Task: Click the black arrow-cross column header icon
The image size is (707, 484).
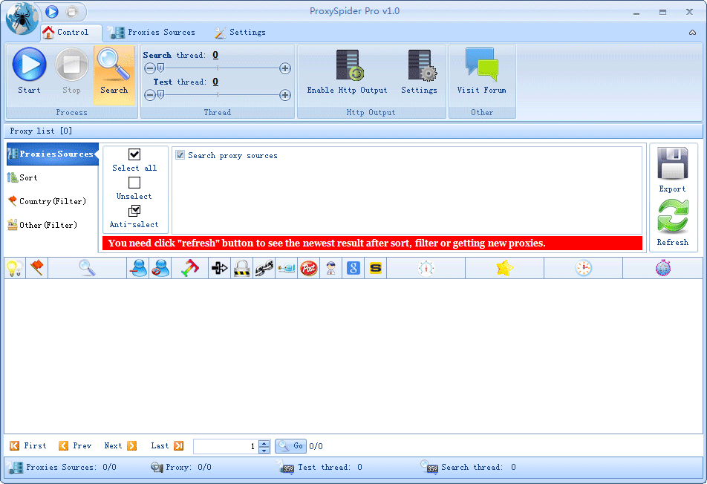Action: click(220, 268)
